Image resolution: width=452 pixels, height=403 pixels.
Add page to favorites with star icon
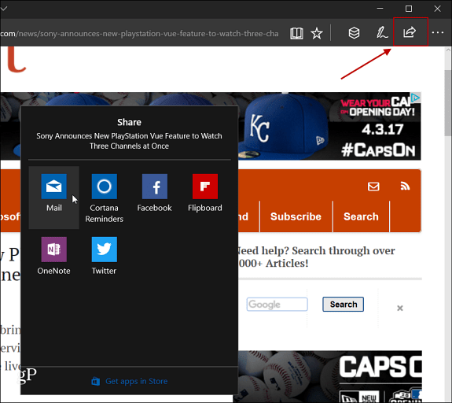(x=317, y=33)
